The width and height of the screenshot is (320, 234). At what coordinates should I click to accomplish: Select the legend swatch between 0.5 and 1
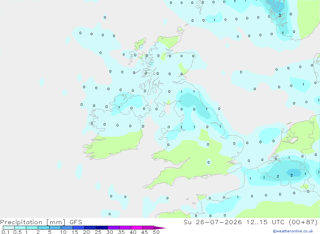(20, 228)
